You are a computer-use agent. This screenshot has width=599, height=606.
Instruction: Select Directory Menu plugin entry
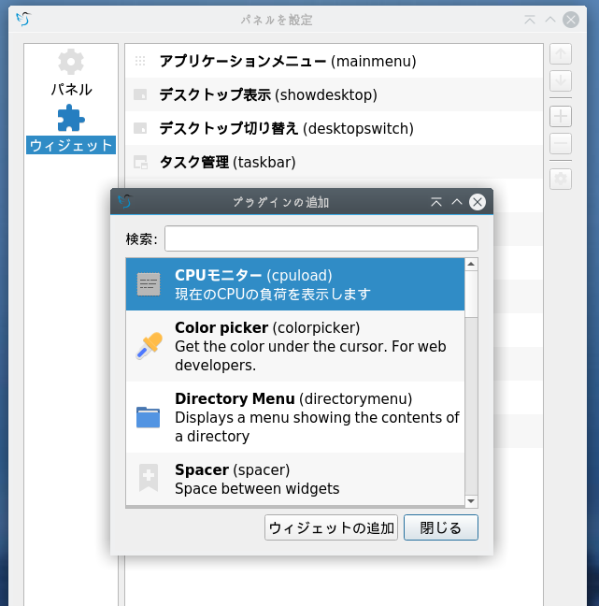(295, 417)
